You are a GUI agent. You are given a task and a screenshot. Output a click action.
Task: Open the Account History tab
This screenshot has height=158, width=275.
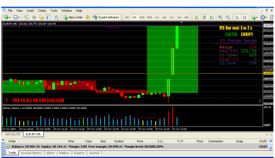[31, 153]
